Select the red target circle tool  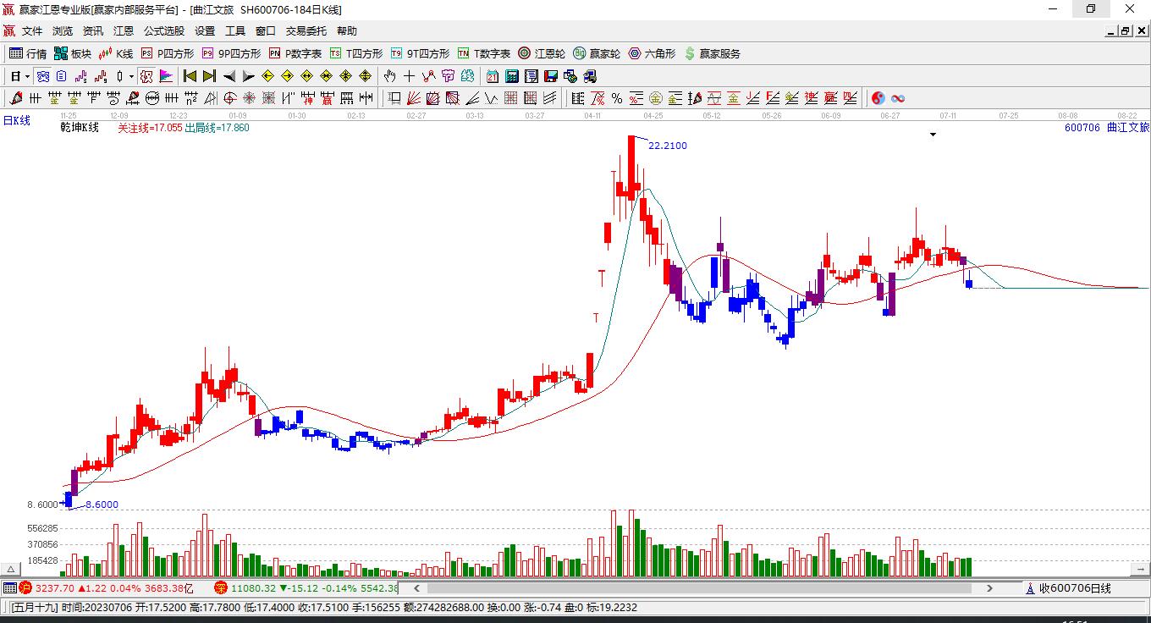coord(229,98)
